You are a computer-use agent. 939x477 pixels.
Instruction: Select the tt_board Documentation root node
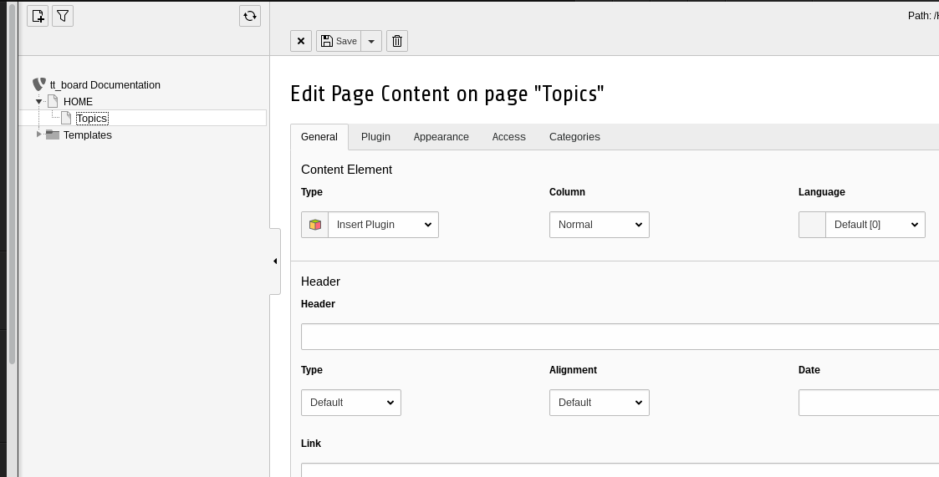click(x=105, y=85)
